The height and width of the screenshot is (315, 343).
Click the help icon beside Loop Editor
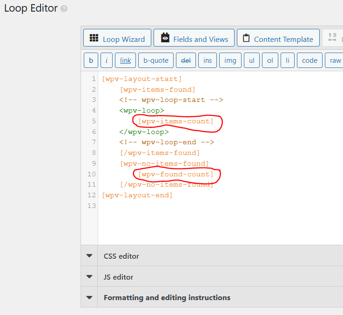[64, 9]
